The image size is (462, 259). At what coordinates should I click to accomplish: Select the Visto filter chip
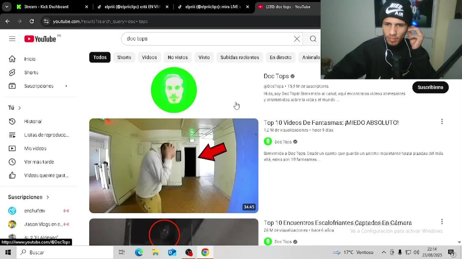coord(204,57)
